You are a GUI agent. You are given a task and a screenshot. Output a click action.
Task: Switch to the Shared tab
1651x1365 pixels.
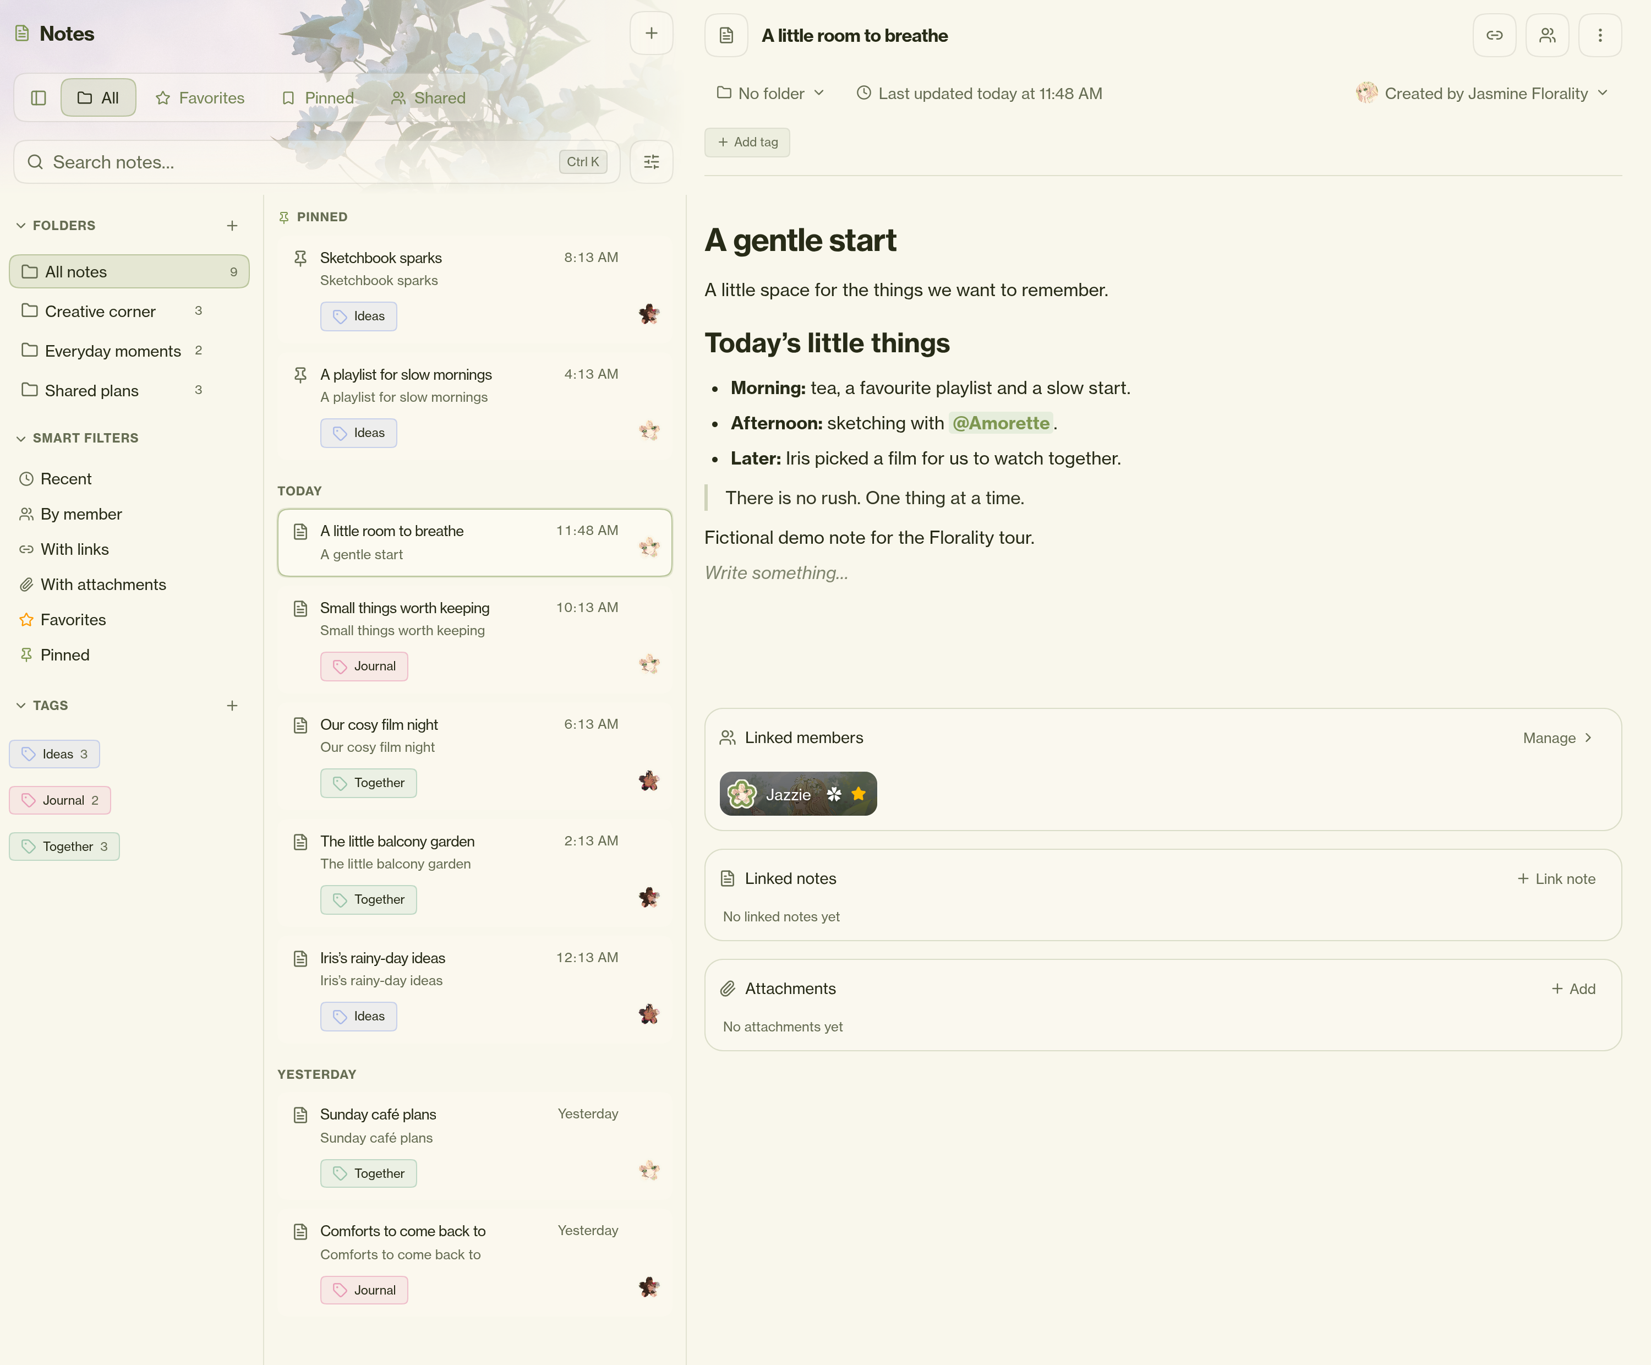[x=429, y=97]
